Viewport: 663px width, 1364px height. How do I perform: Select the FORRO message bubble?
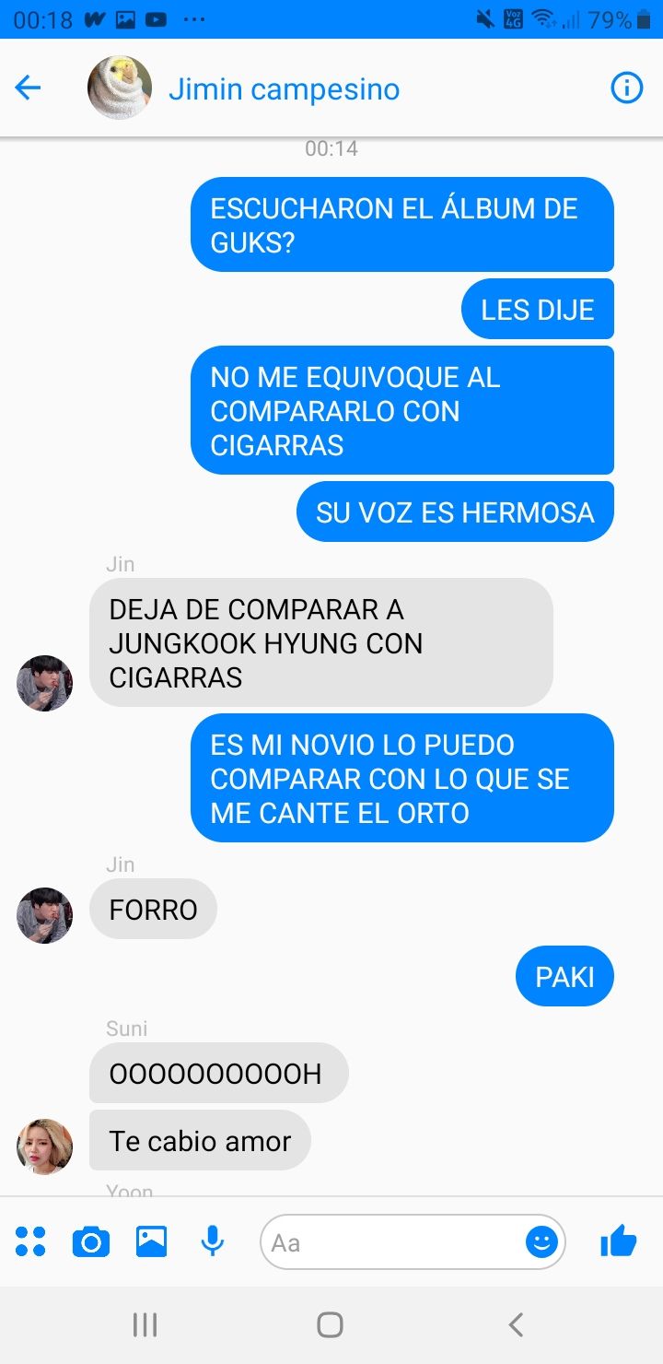153,909
